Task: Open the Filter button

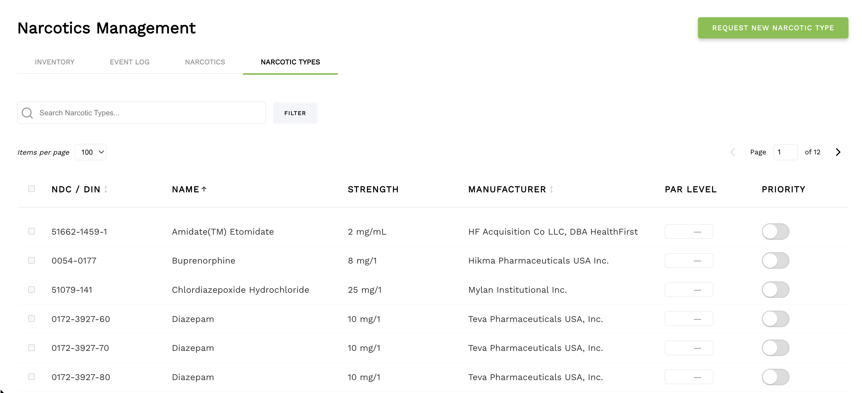Action: [295, 113]
